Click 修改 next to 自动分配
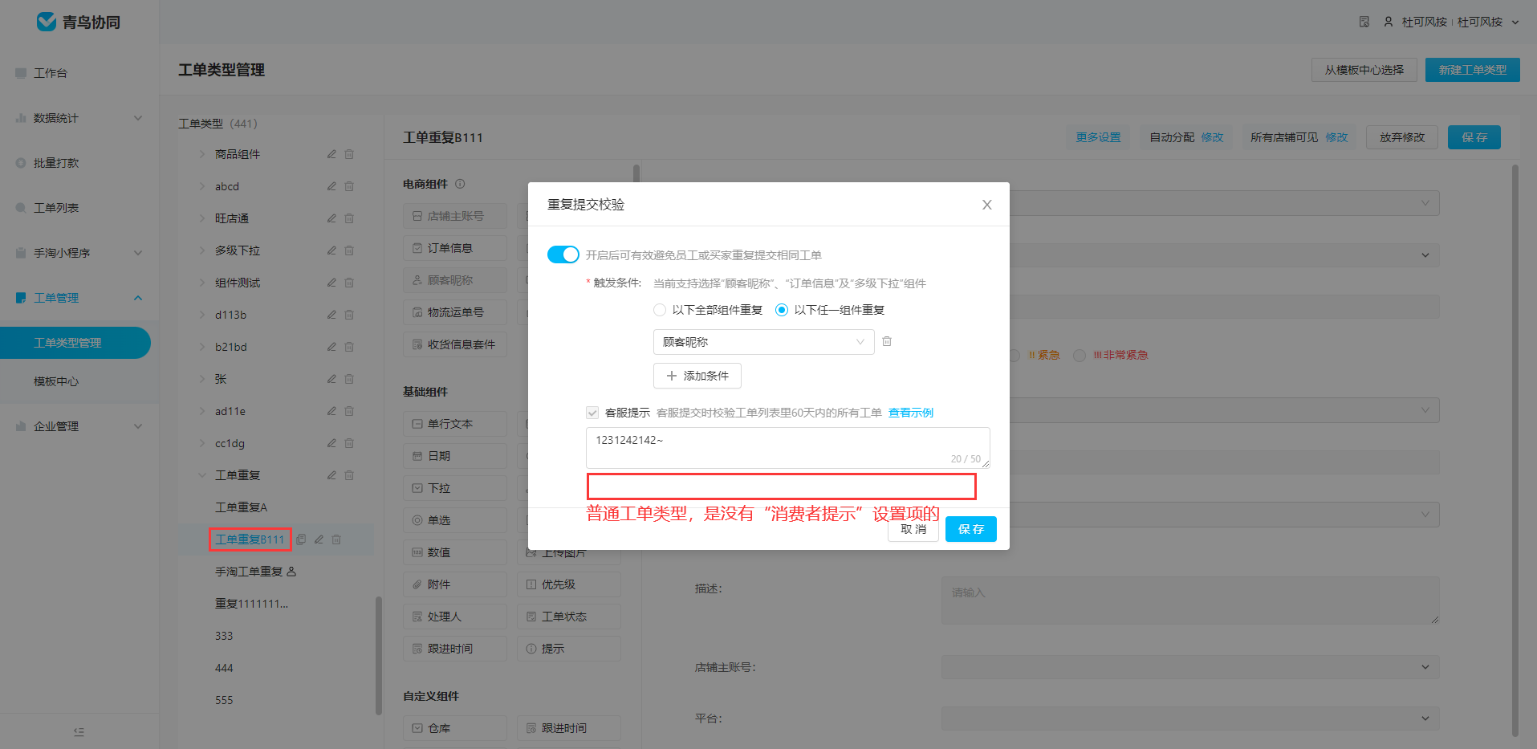The height and width of the screenshot is (749, 1537). pos(1212,137)
